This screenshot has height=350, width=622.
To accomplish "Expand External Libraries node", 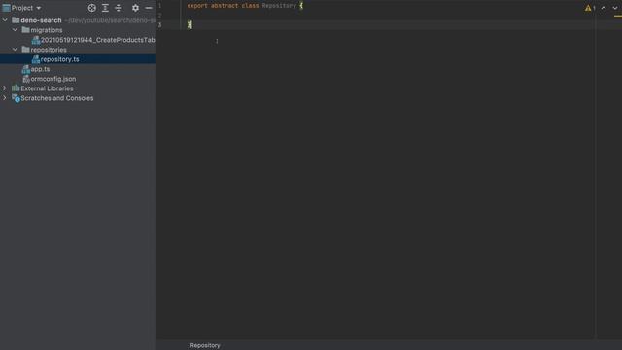I will click(x=5, y=88).
